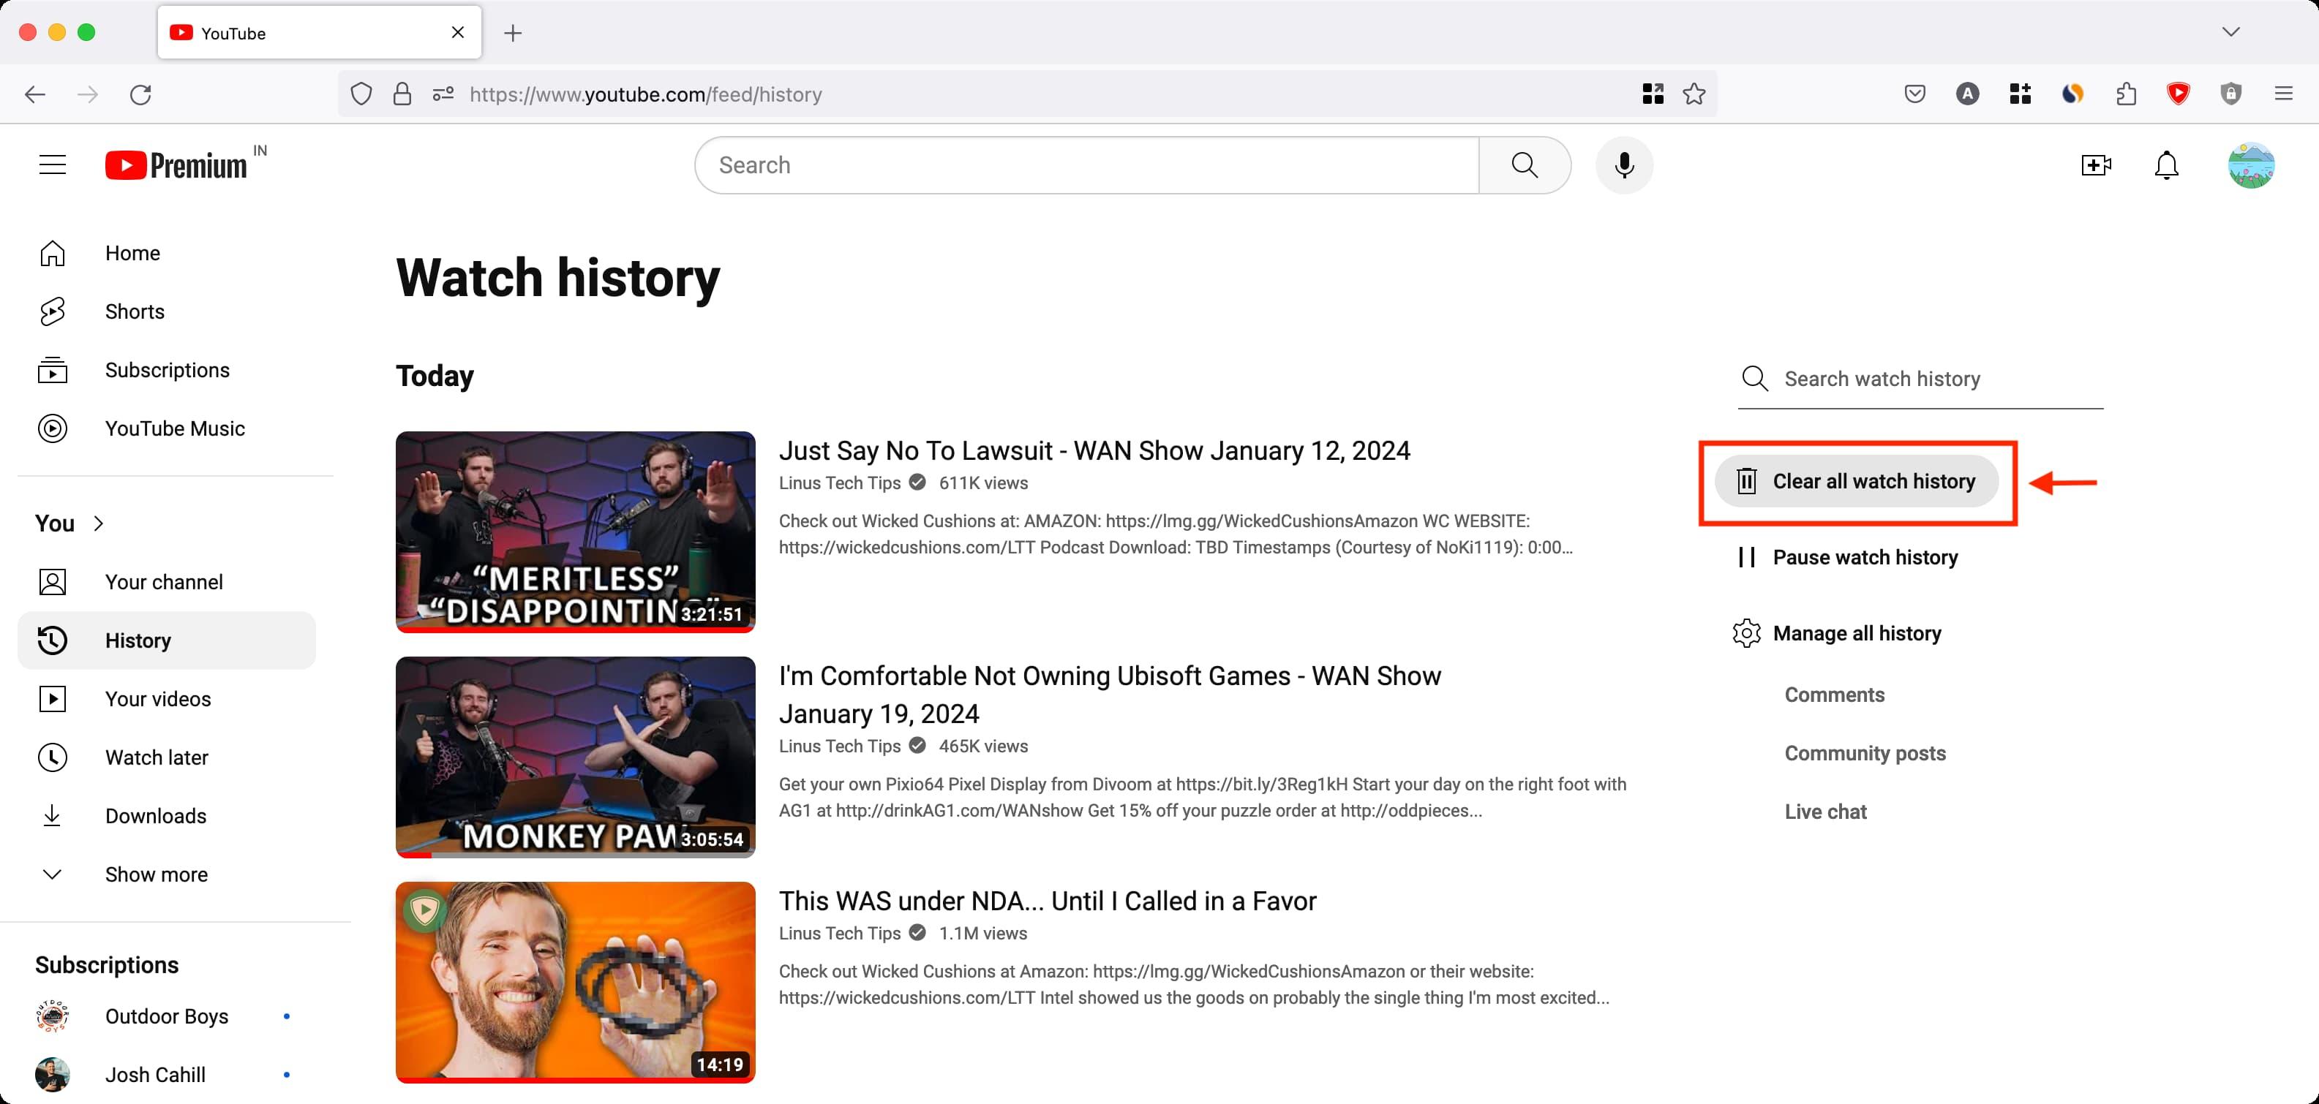Go back with browser back arrow

click(35, 94)
